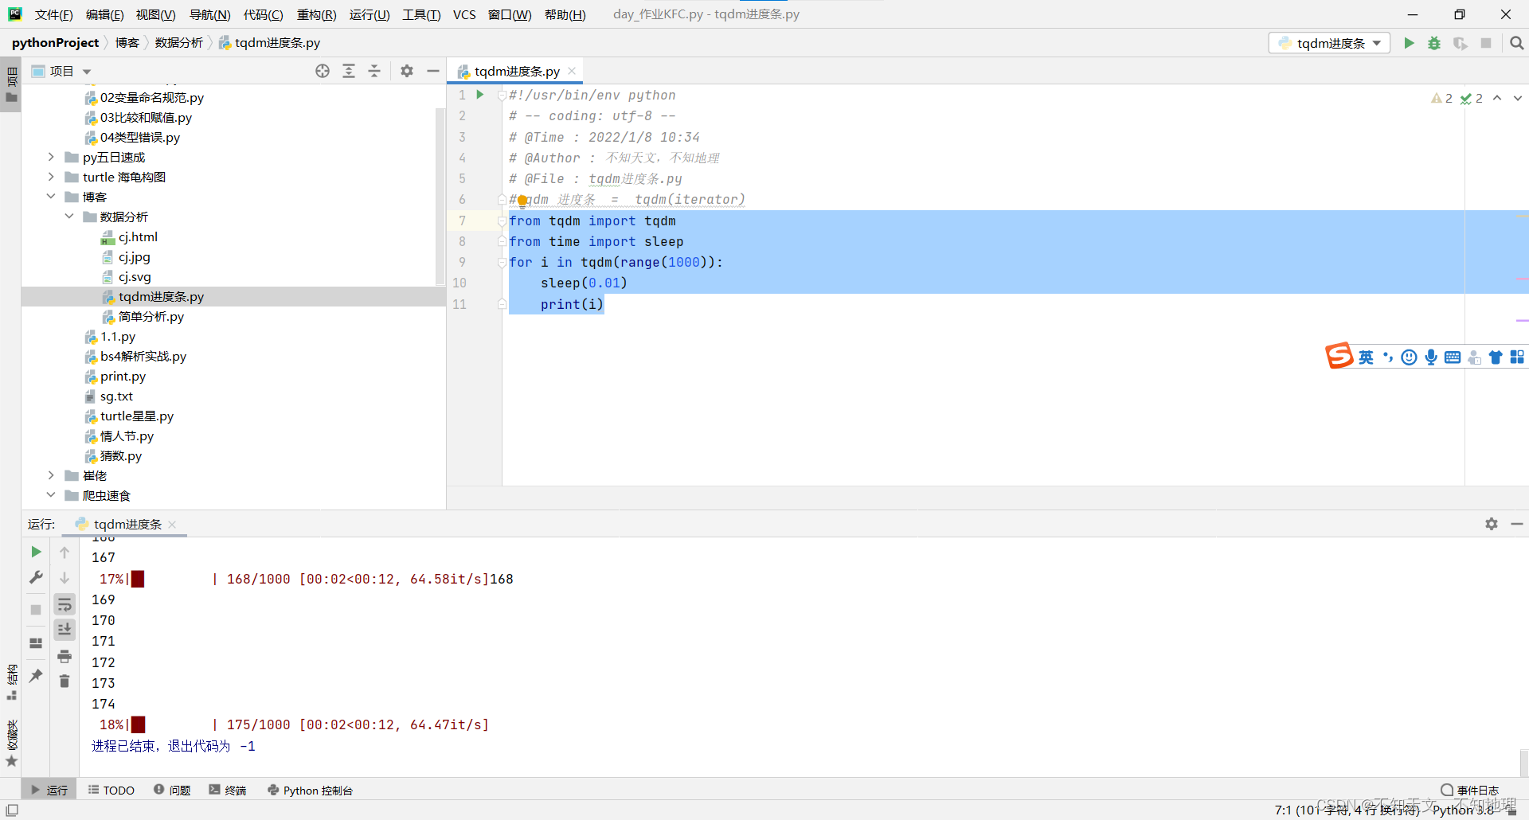Open VCS menu

[x=464, y=14]
